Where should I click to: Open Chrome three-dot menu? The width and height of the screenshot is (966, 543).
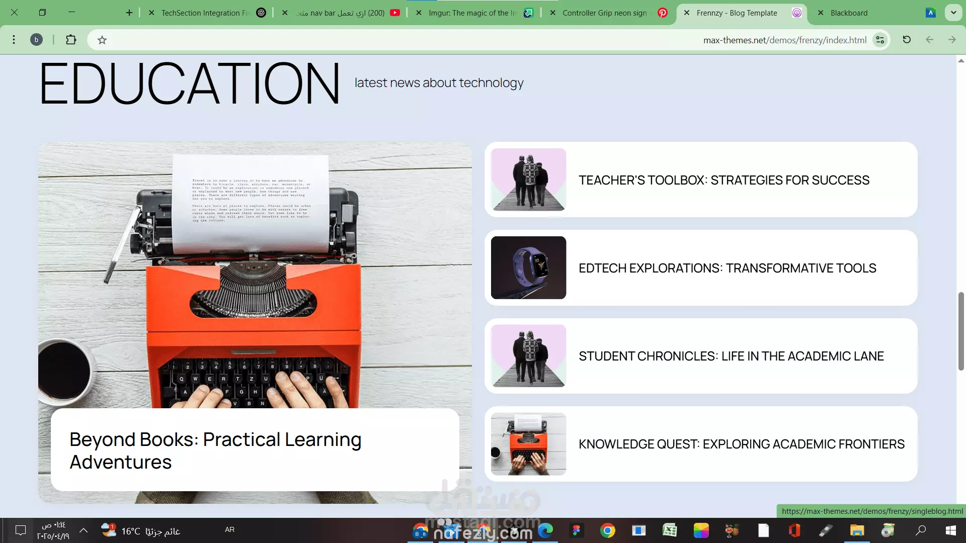pyautogui.click(x=14, y=40)
